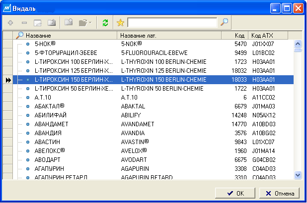Click Latin name AVANDAMET

click(x=138, y=124)
